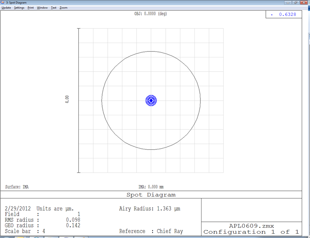Screen dimensions: 310x238
Task: Click the IMA: 0.000 mm label
Action: (x=151, y=187)
